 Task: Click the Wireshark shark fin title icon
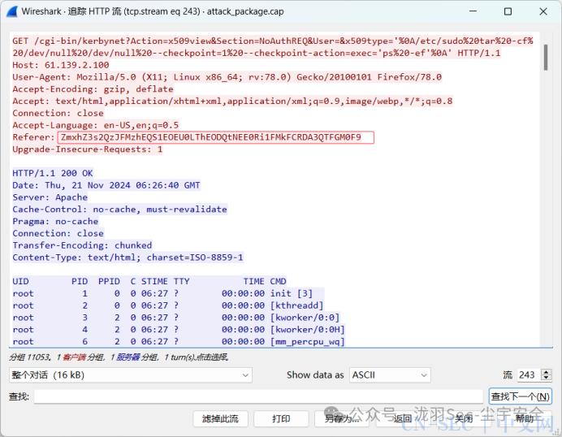[x=12, y=11]
